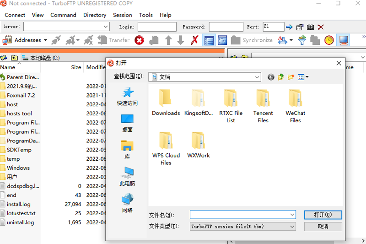The height and width of the screenshot is (244, 366).
Task: Select the Foxmail 7.2 folder
Action: tap(21, 95)
